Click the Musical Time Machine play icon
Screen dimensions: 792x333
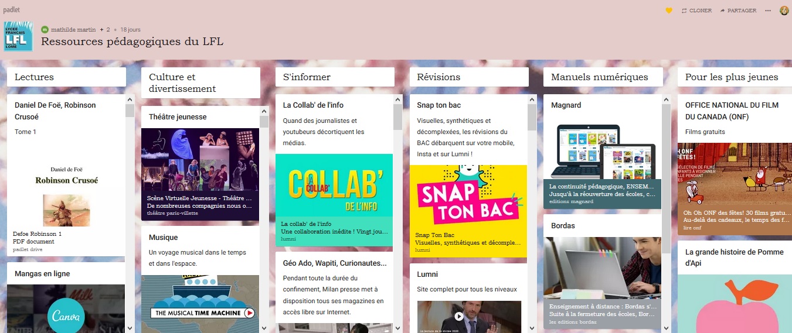click(x=249, y=313)
